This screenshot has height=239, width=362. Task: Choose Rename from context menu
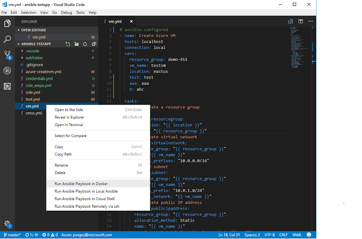click(x=98, y=165)
